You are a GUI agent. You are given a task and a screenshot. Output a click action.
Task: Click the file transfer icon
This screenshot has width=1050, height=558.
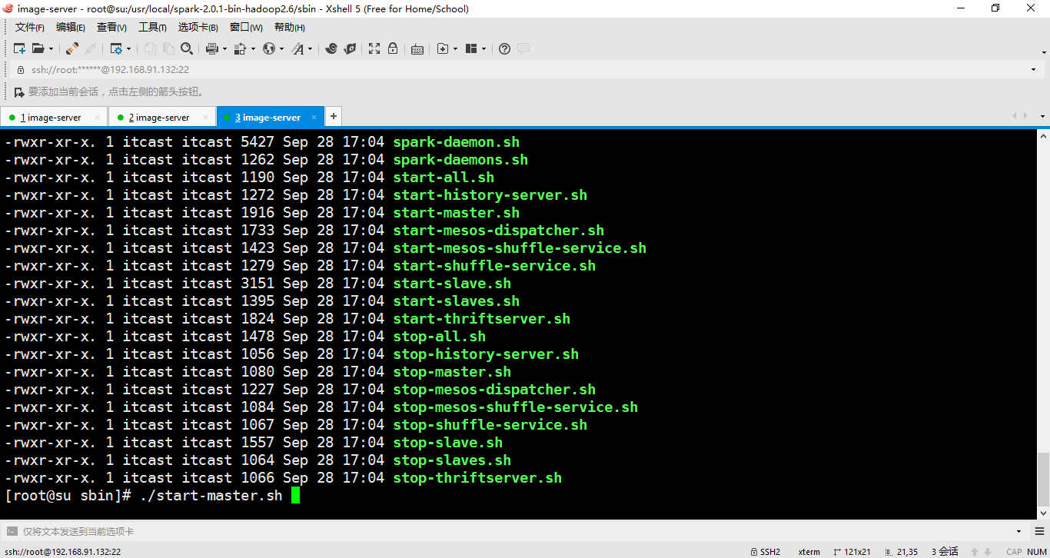pos(240,48)
